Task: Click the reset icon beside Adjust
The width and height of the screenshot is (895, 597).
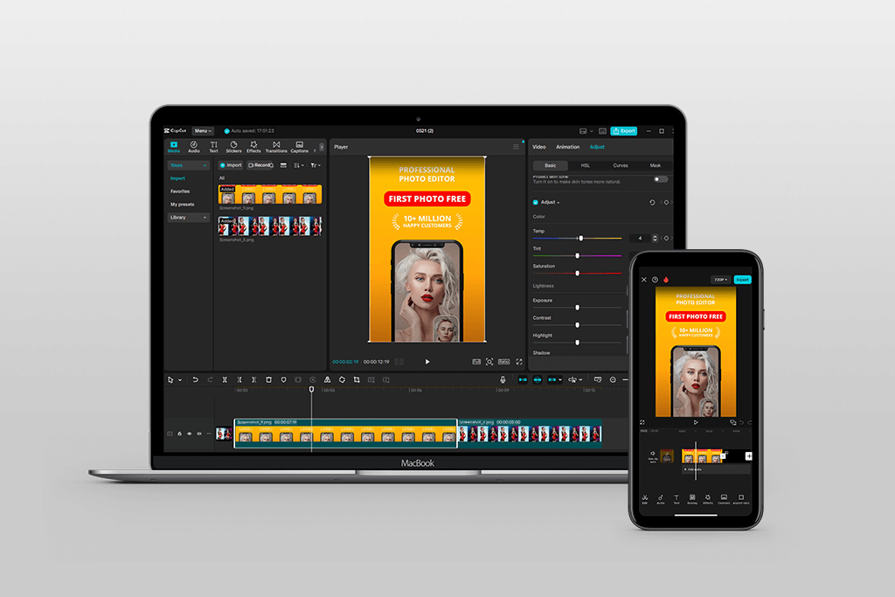Action: [652, 203]
